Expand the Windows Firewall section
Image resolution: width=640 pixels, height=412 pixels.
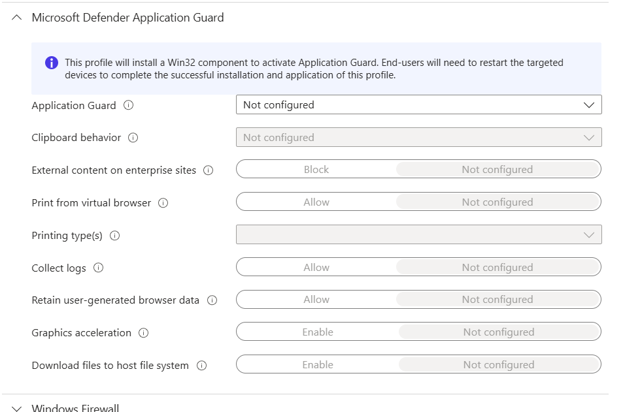(x=17, y=408)
